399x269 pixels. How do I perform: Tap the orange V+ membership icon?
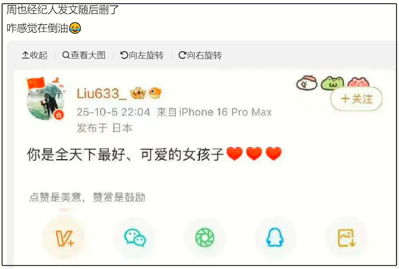click(x=65, y=238)
